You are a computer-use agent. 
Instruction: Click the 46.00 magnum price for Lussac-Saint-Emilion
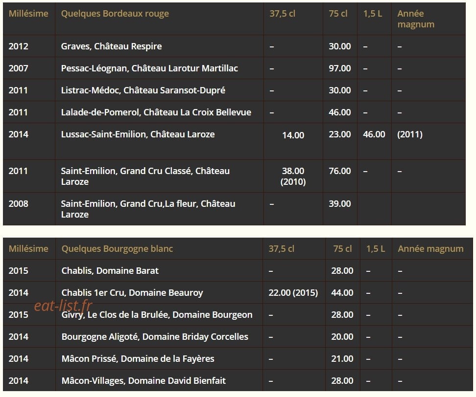click(x=374, y=134)
